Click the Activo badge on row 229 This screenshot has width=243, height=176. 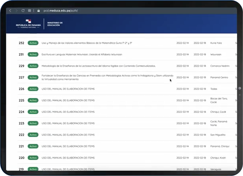[x=33, y=66]
